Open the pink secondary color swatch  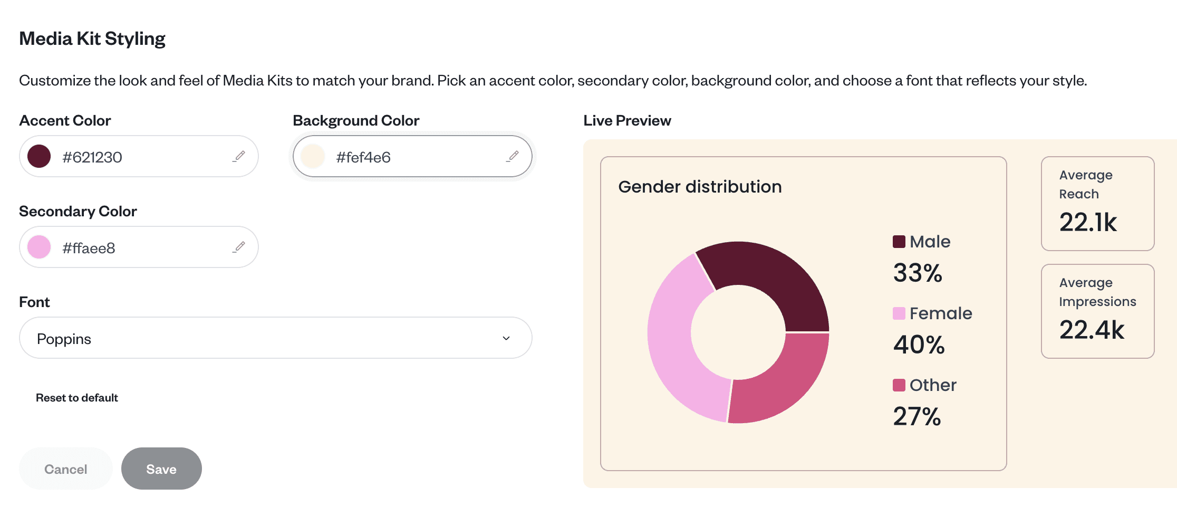point(39,247)
